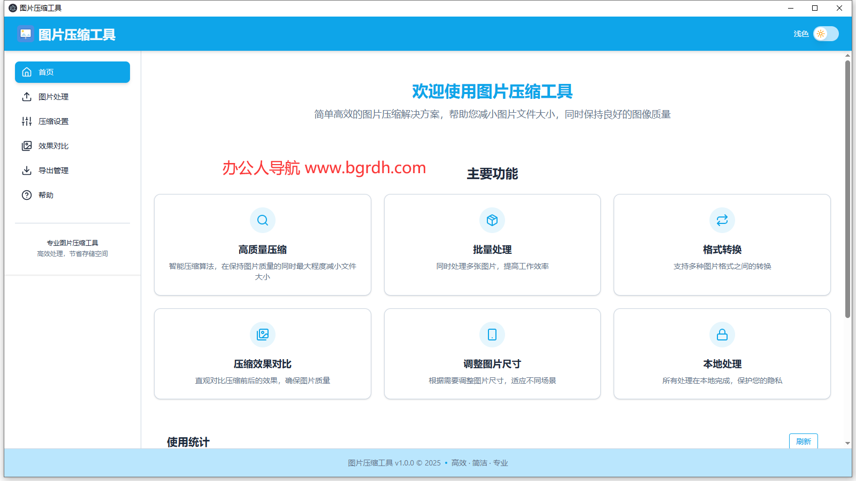The height and width of the screenshot is (481, 856).
Task: Click the download icon beside 导出管理
Action: coord(27,170)
